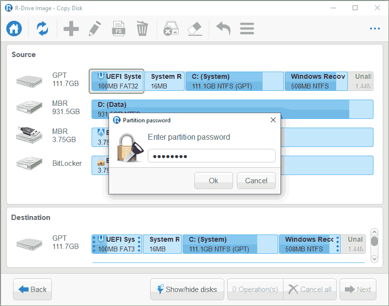
Task: Click the trash Delete partition icon
Action: click(x=142, y=29)
